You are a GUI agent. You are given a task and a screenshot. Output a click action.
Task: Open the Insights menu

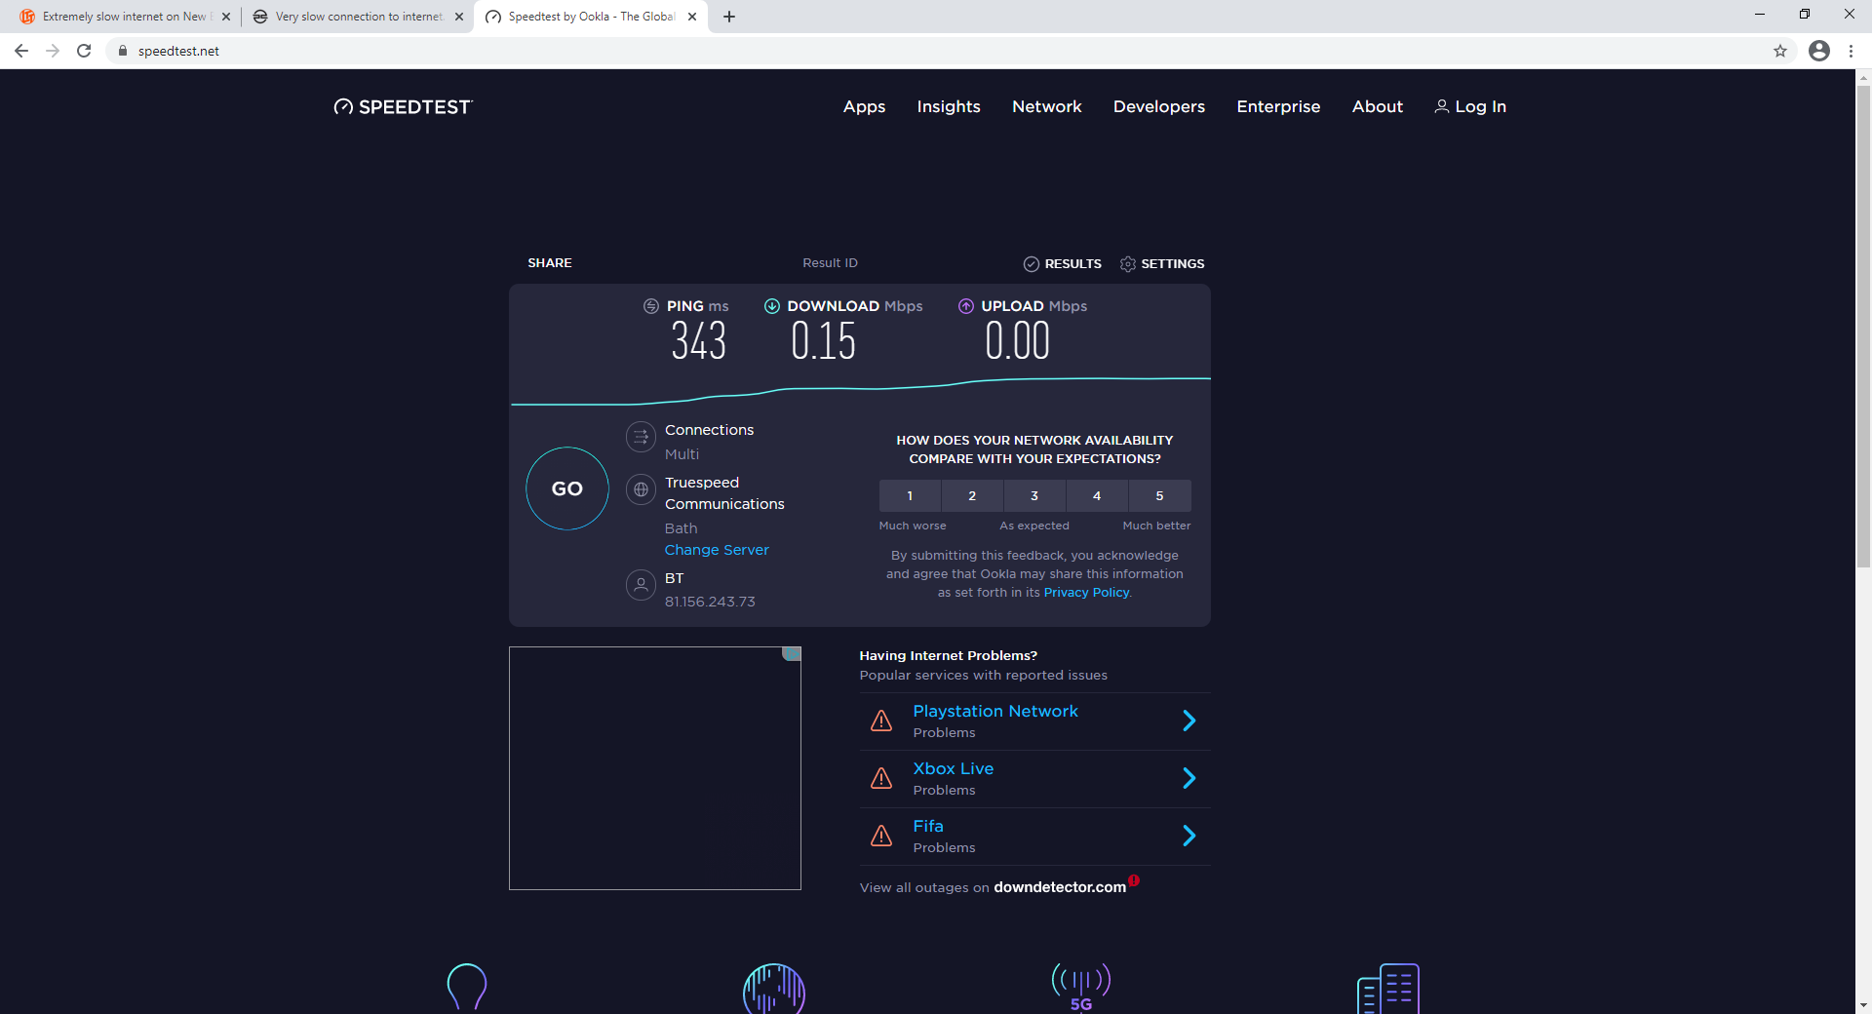[949, 106]
